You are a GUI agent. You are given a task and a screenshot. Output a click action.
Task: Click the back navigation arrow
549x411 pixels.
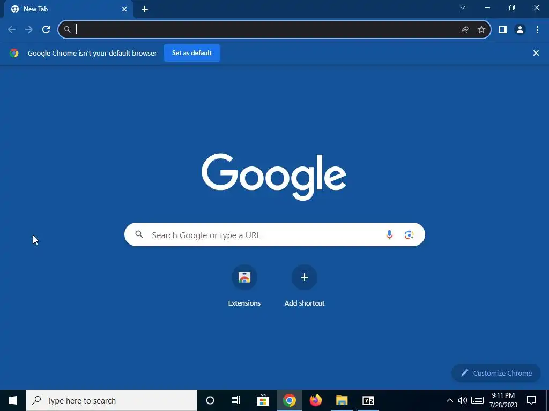pos(12,29)
